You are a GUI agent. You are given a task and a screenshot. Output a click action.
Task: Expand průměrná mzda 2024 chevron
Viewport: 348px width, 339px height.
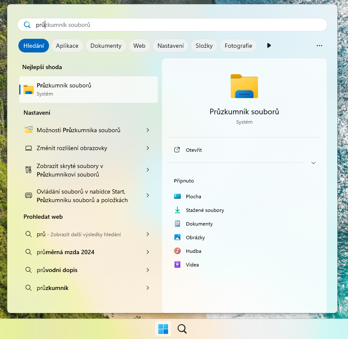click(x=148, y=252)
